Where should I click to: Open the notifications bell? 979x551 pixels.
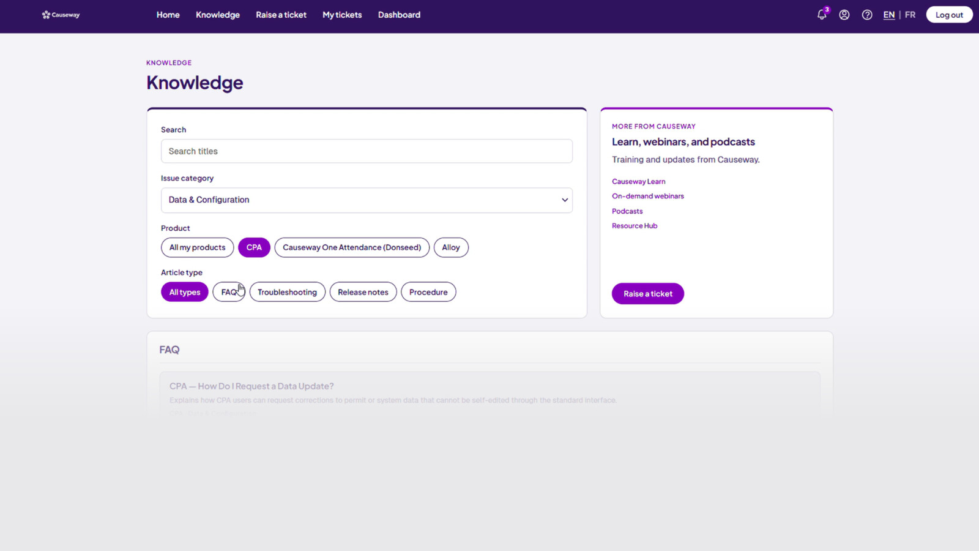pos(822,15)
